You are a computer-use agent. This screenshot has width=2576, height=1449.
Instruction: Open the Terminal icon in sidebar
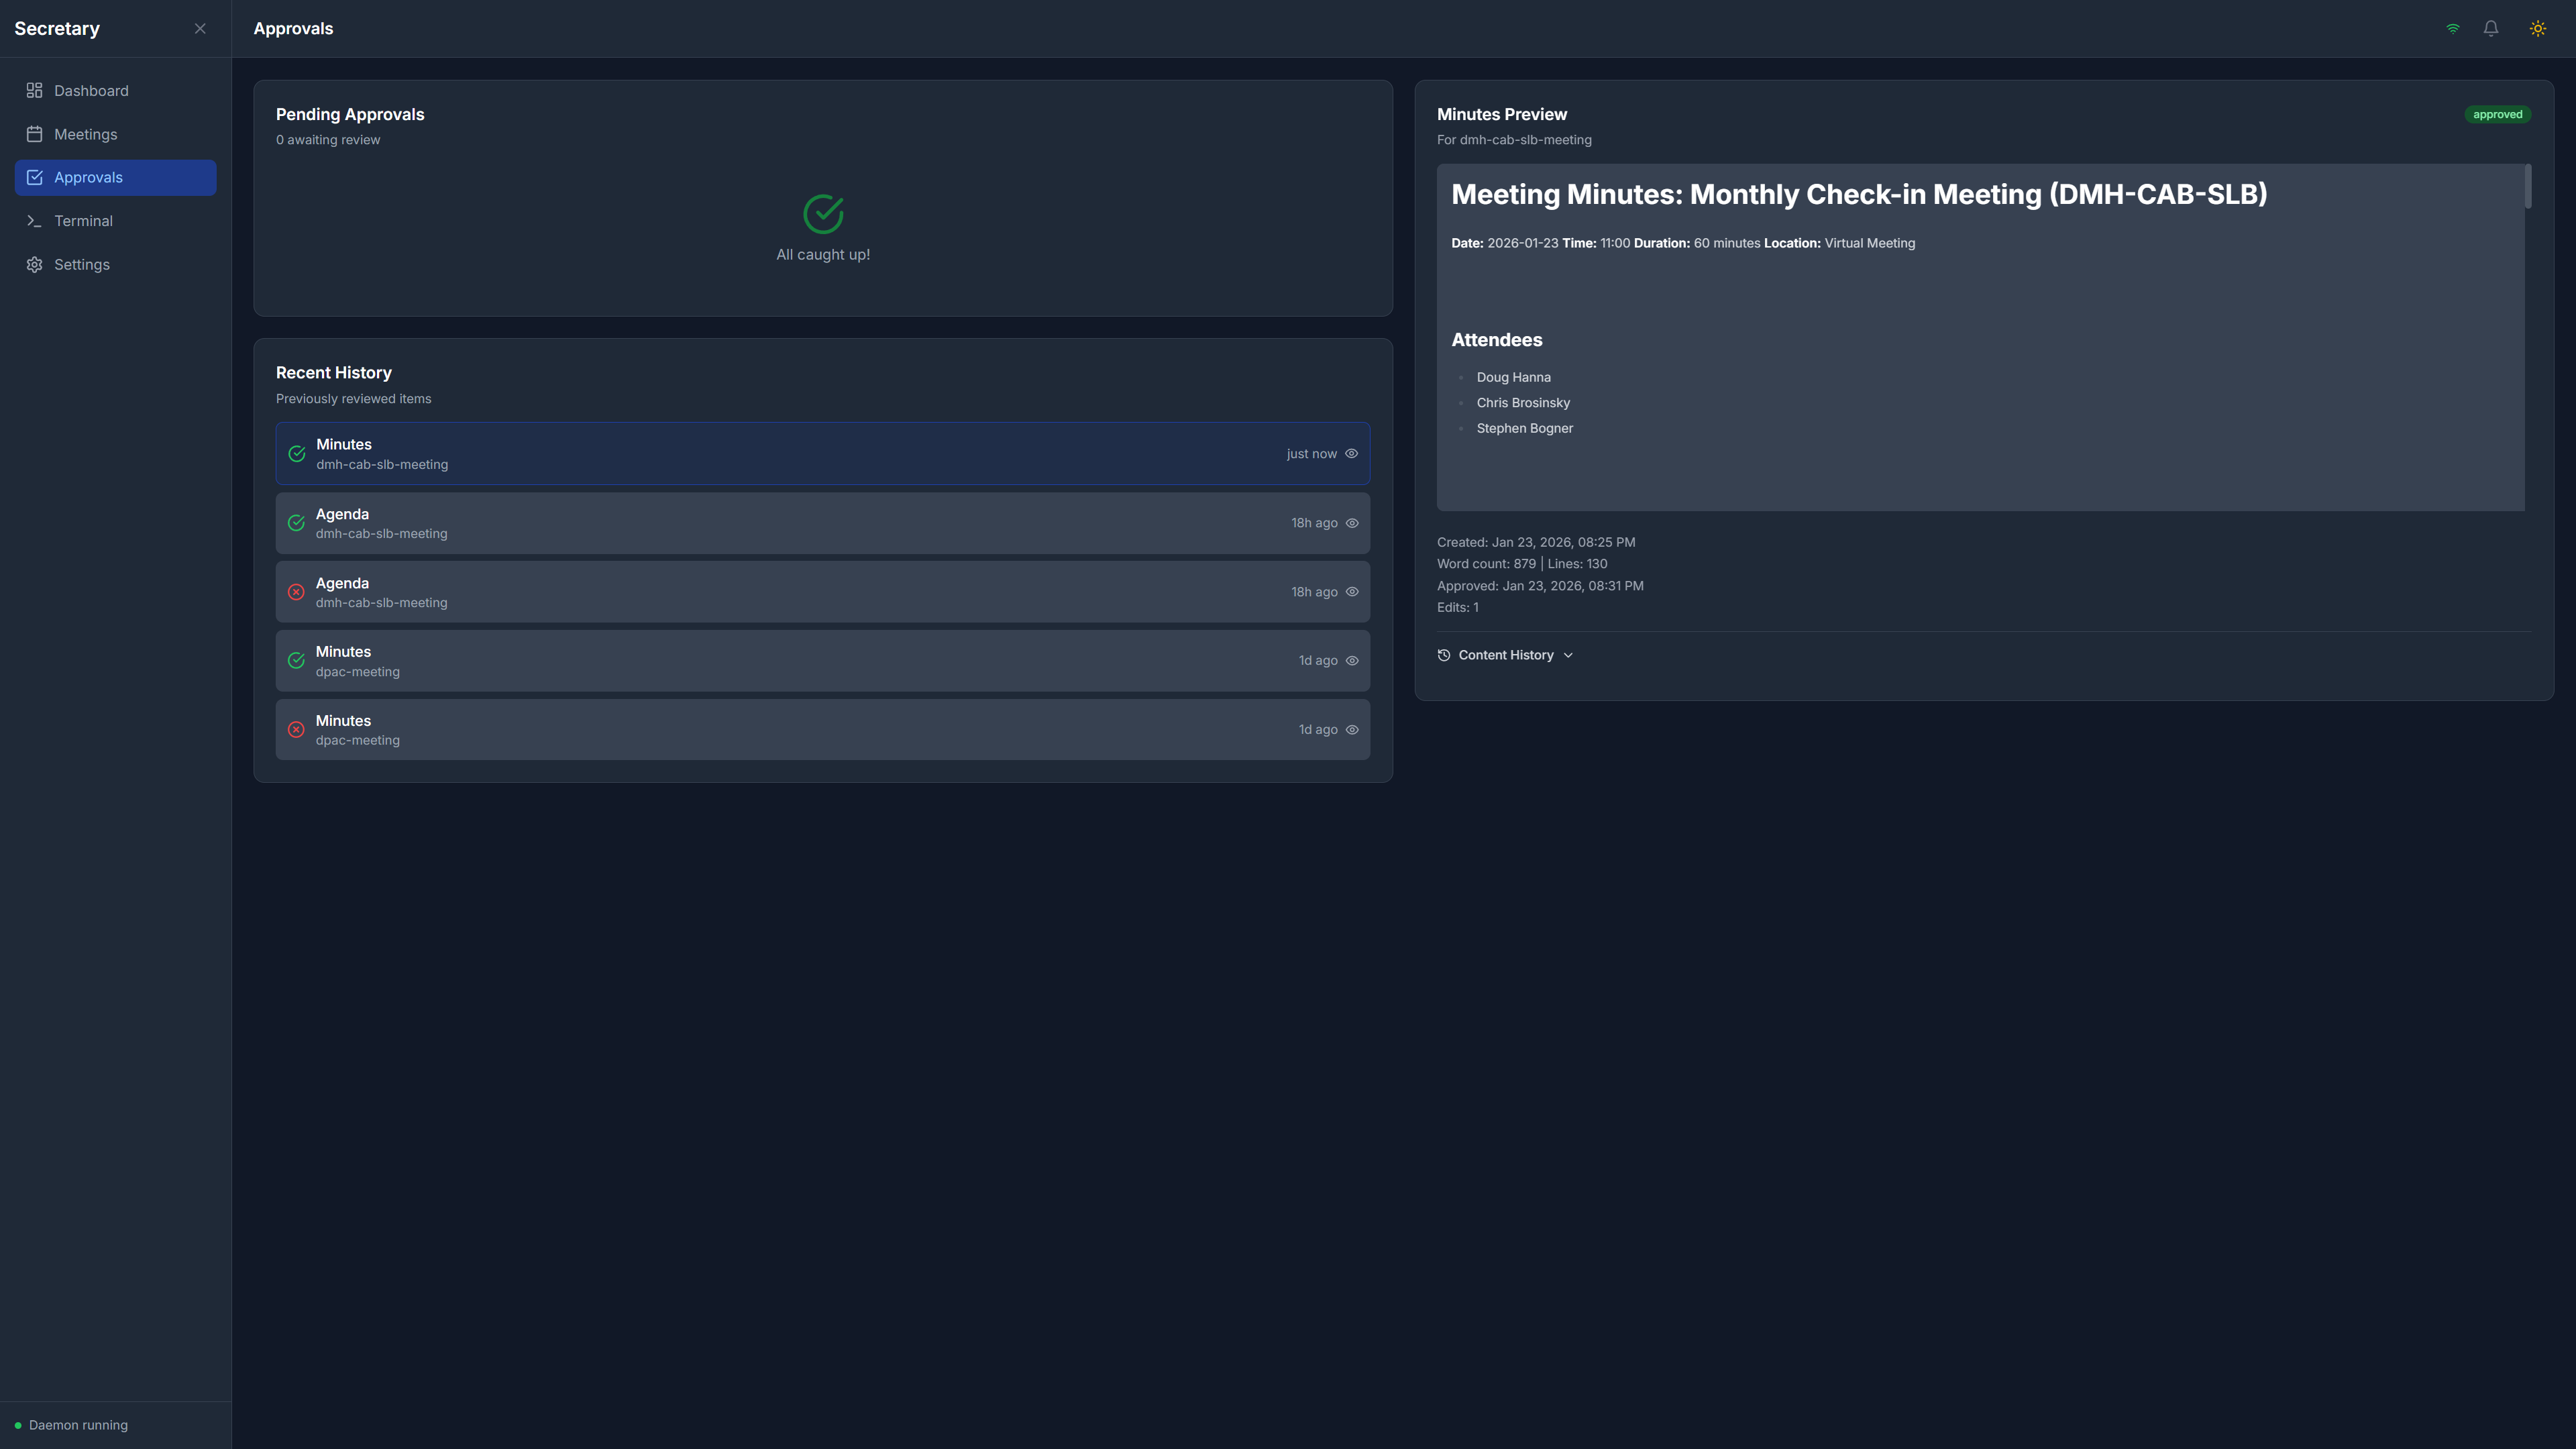[33, 220]
